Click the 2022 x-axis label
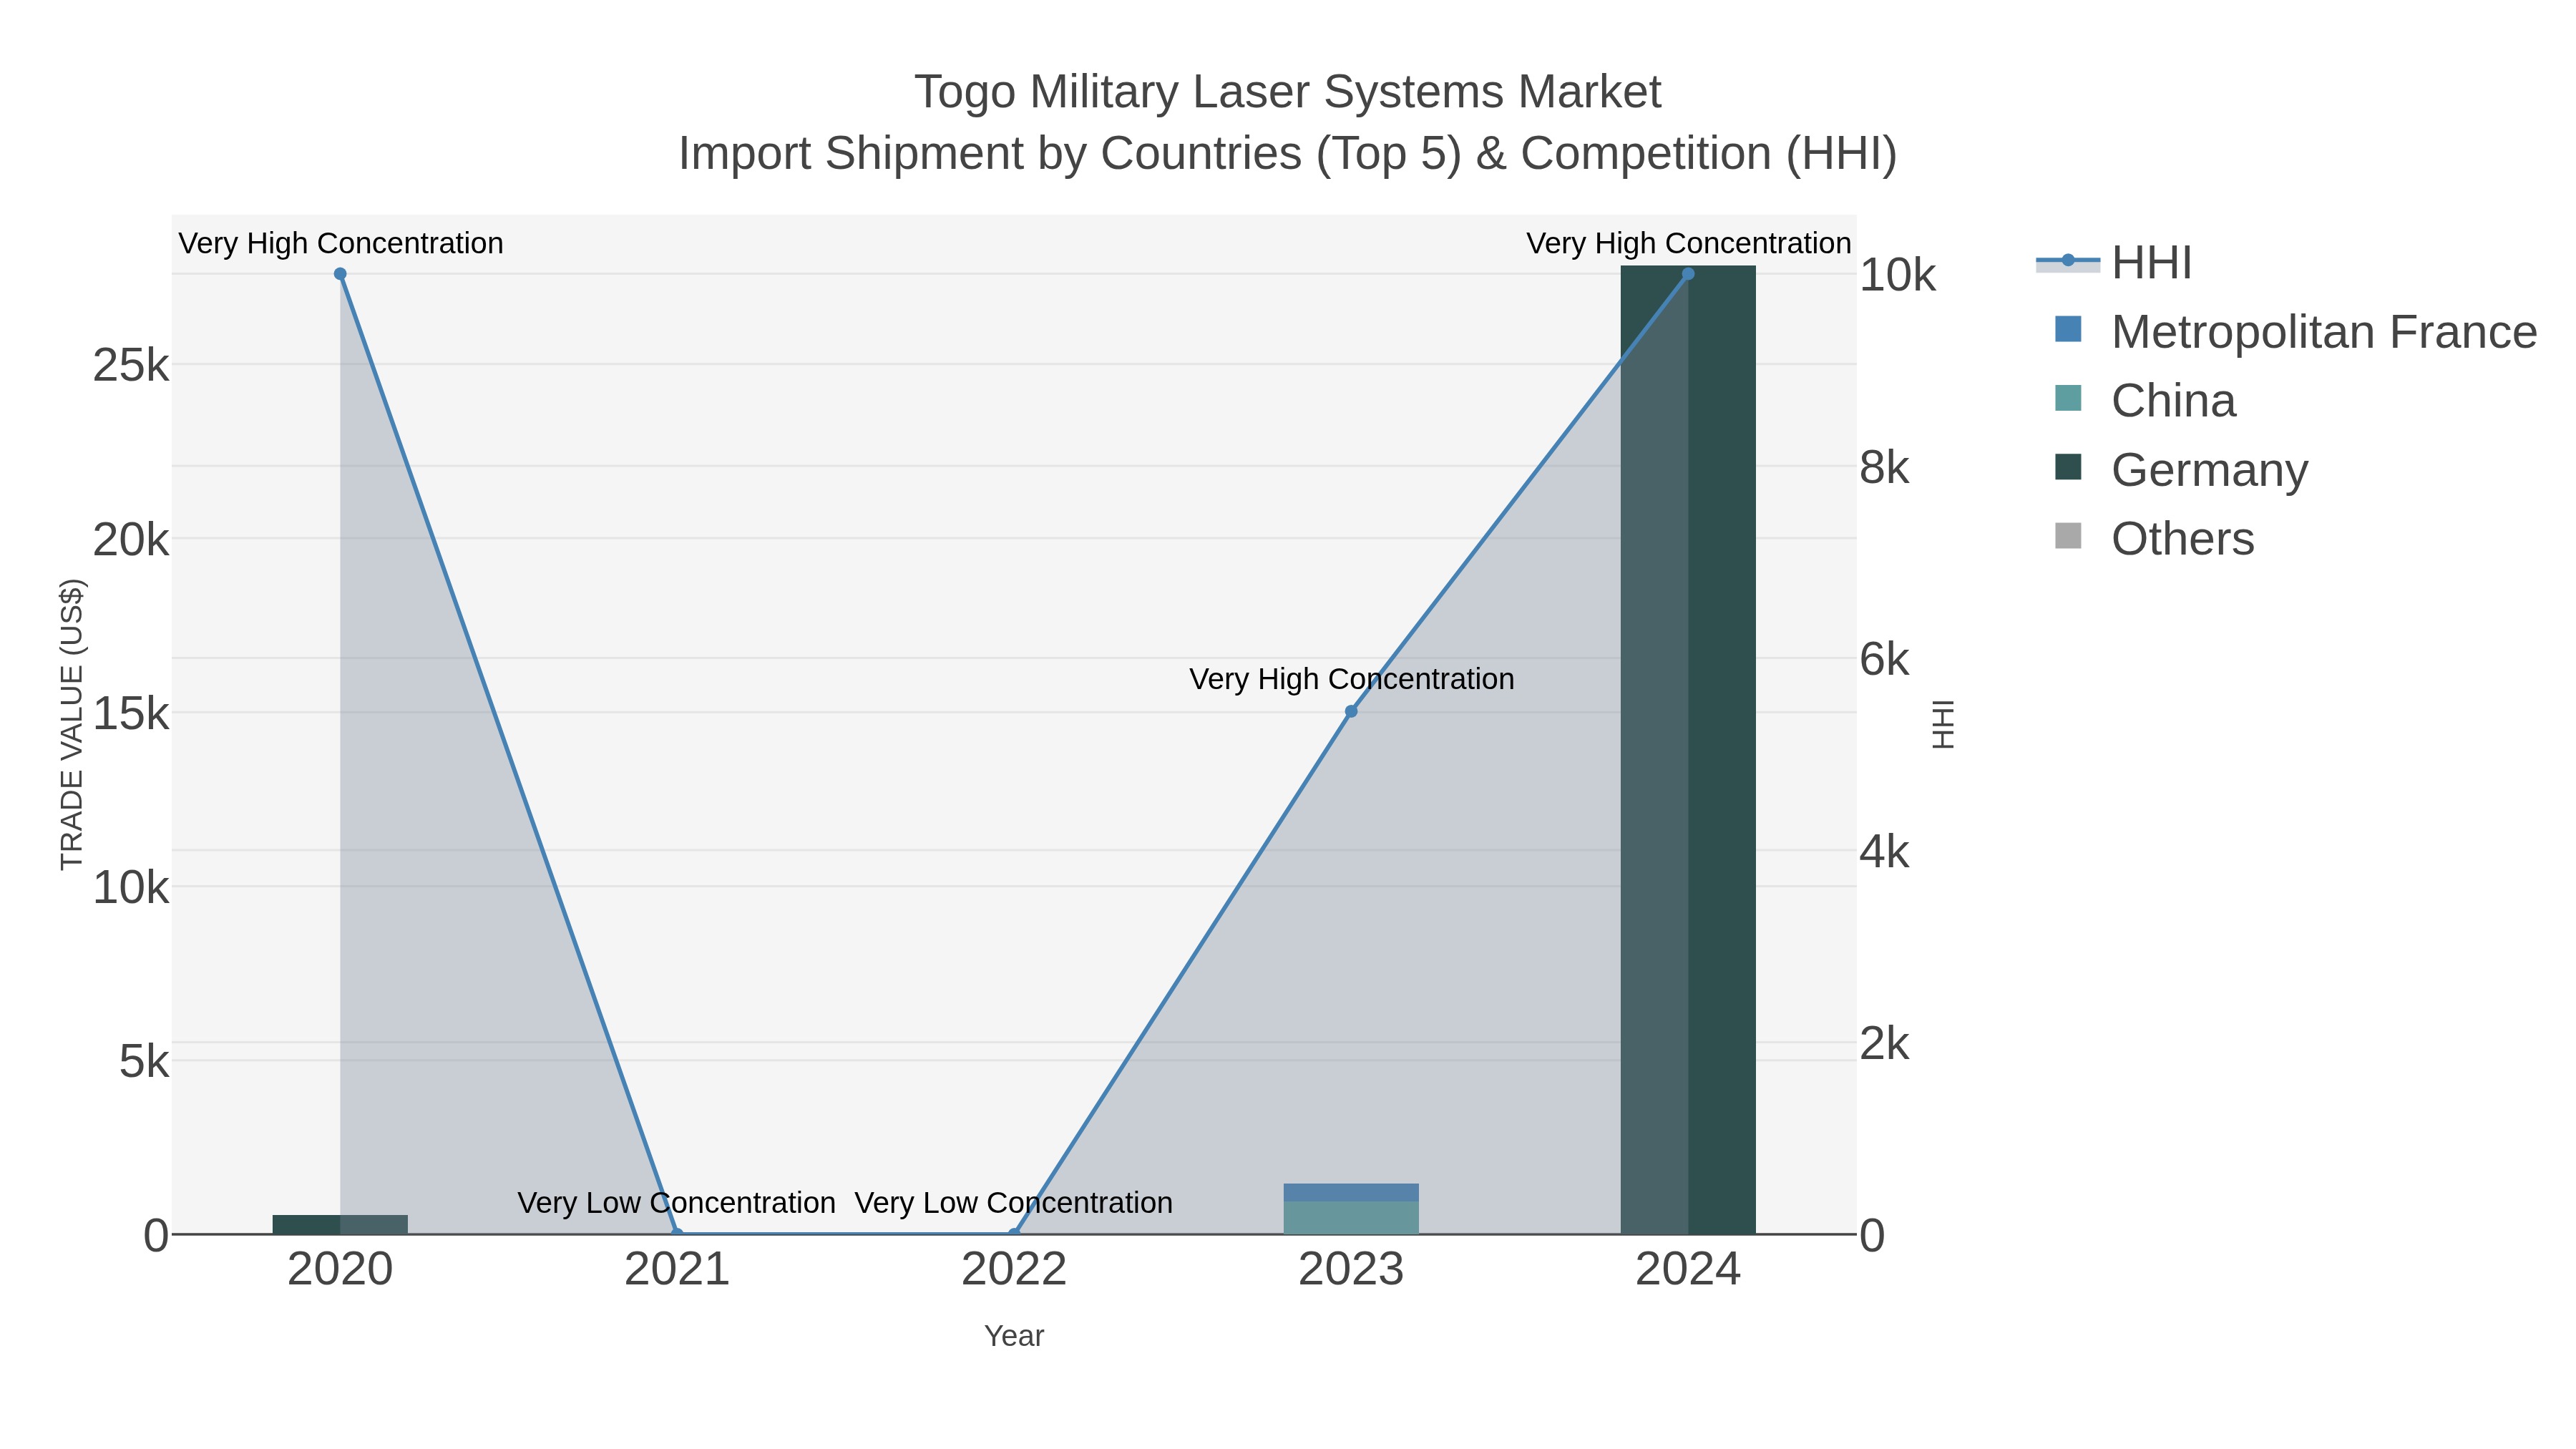Viewport: 2576px width, 1449px height. pos(1014,1270)
